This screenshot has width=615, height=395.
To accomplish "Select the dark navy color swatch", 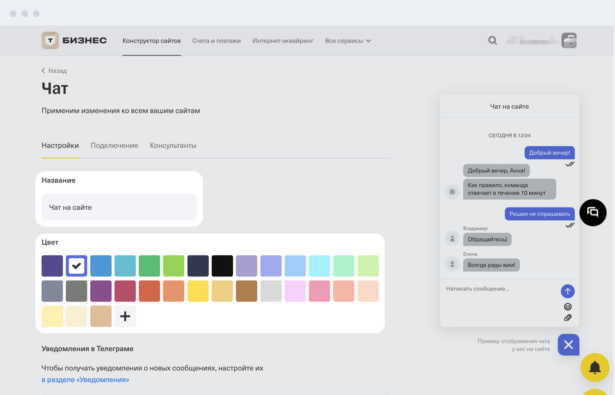I will [x=198, y=266].
